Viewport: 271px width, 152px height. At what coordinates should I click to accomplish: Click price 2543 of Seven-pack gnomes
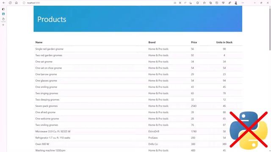[x=194, y=106]
